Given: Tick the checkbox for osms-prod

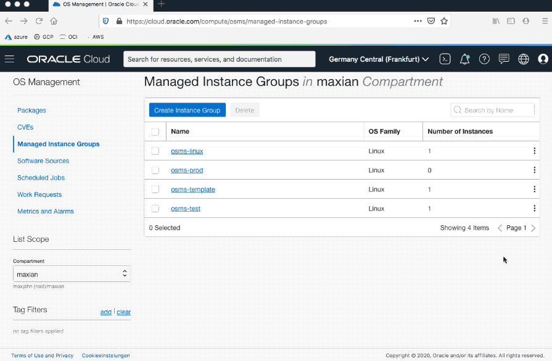Looking at the screenshot, I should click(x=155, y=170).
